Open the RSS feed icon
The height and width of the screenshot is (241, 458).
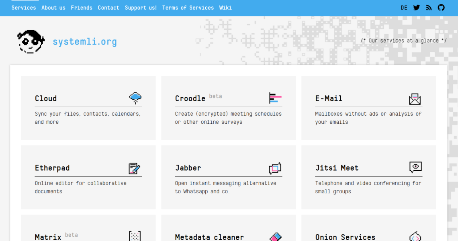click(429, 8)
